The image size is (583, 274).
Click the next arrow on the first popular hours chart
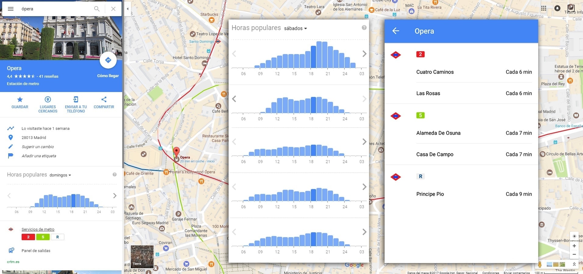pos(364,54)
